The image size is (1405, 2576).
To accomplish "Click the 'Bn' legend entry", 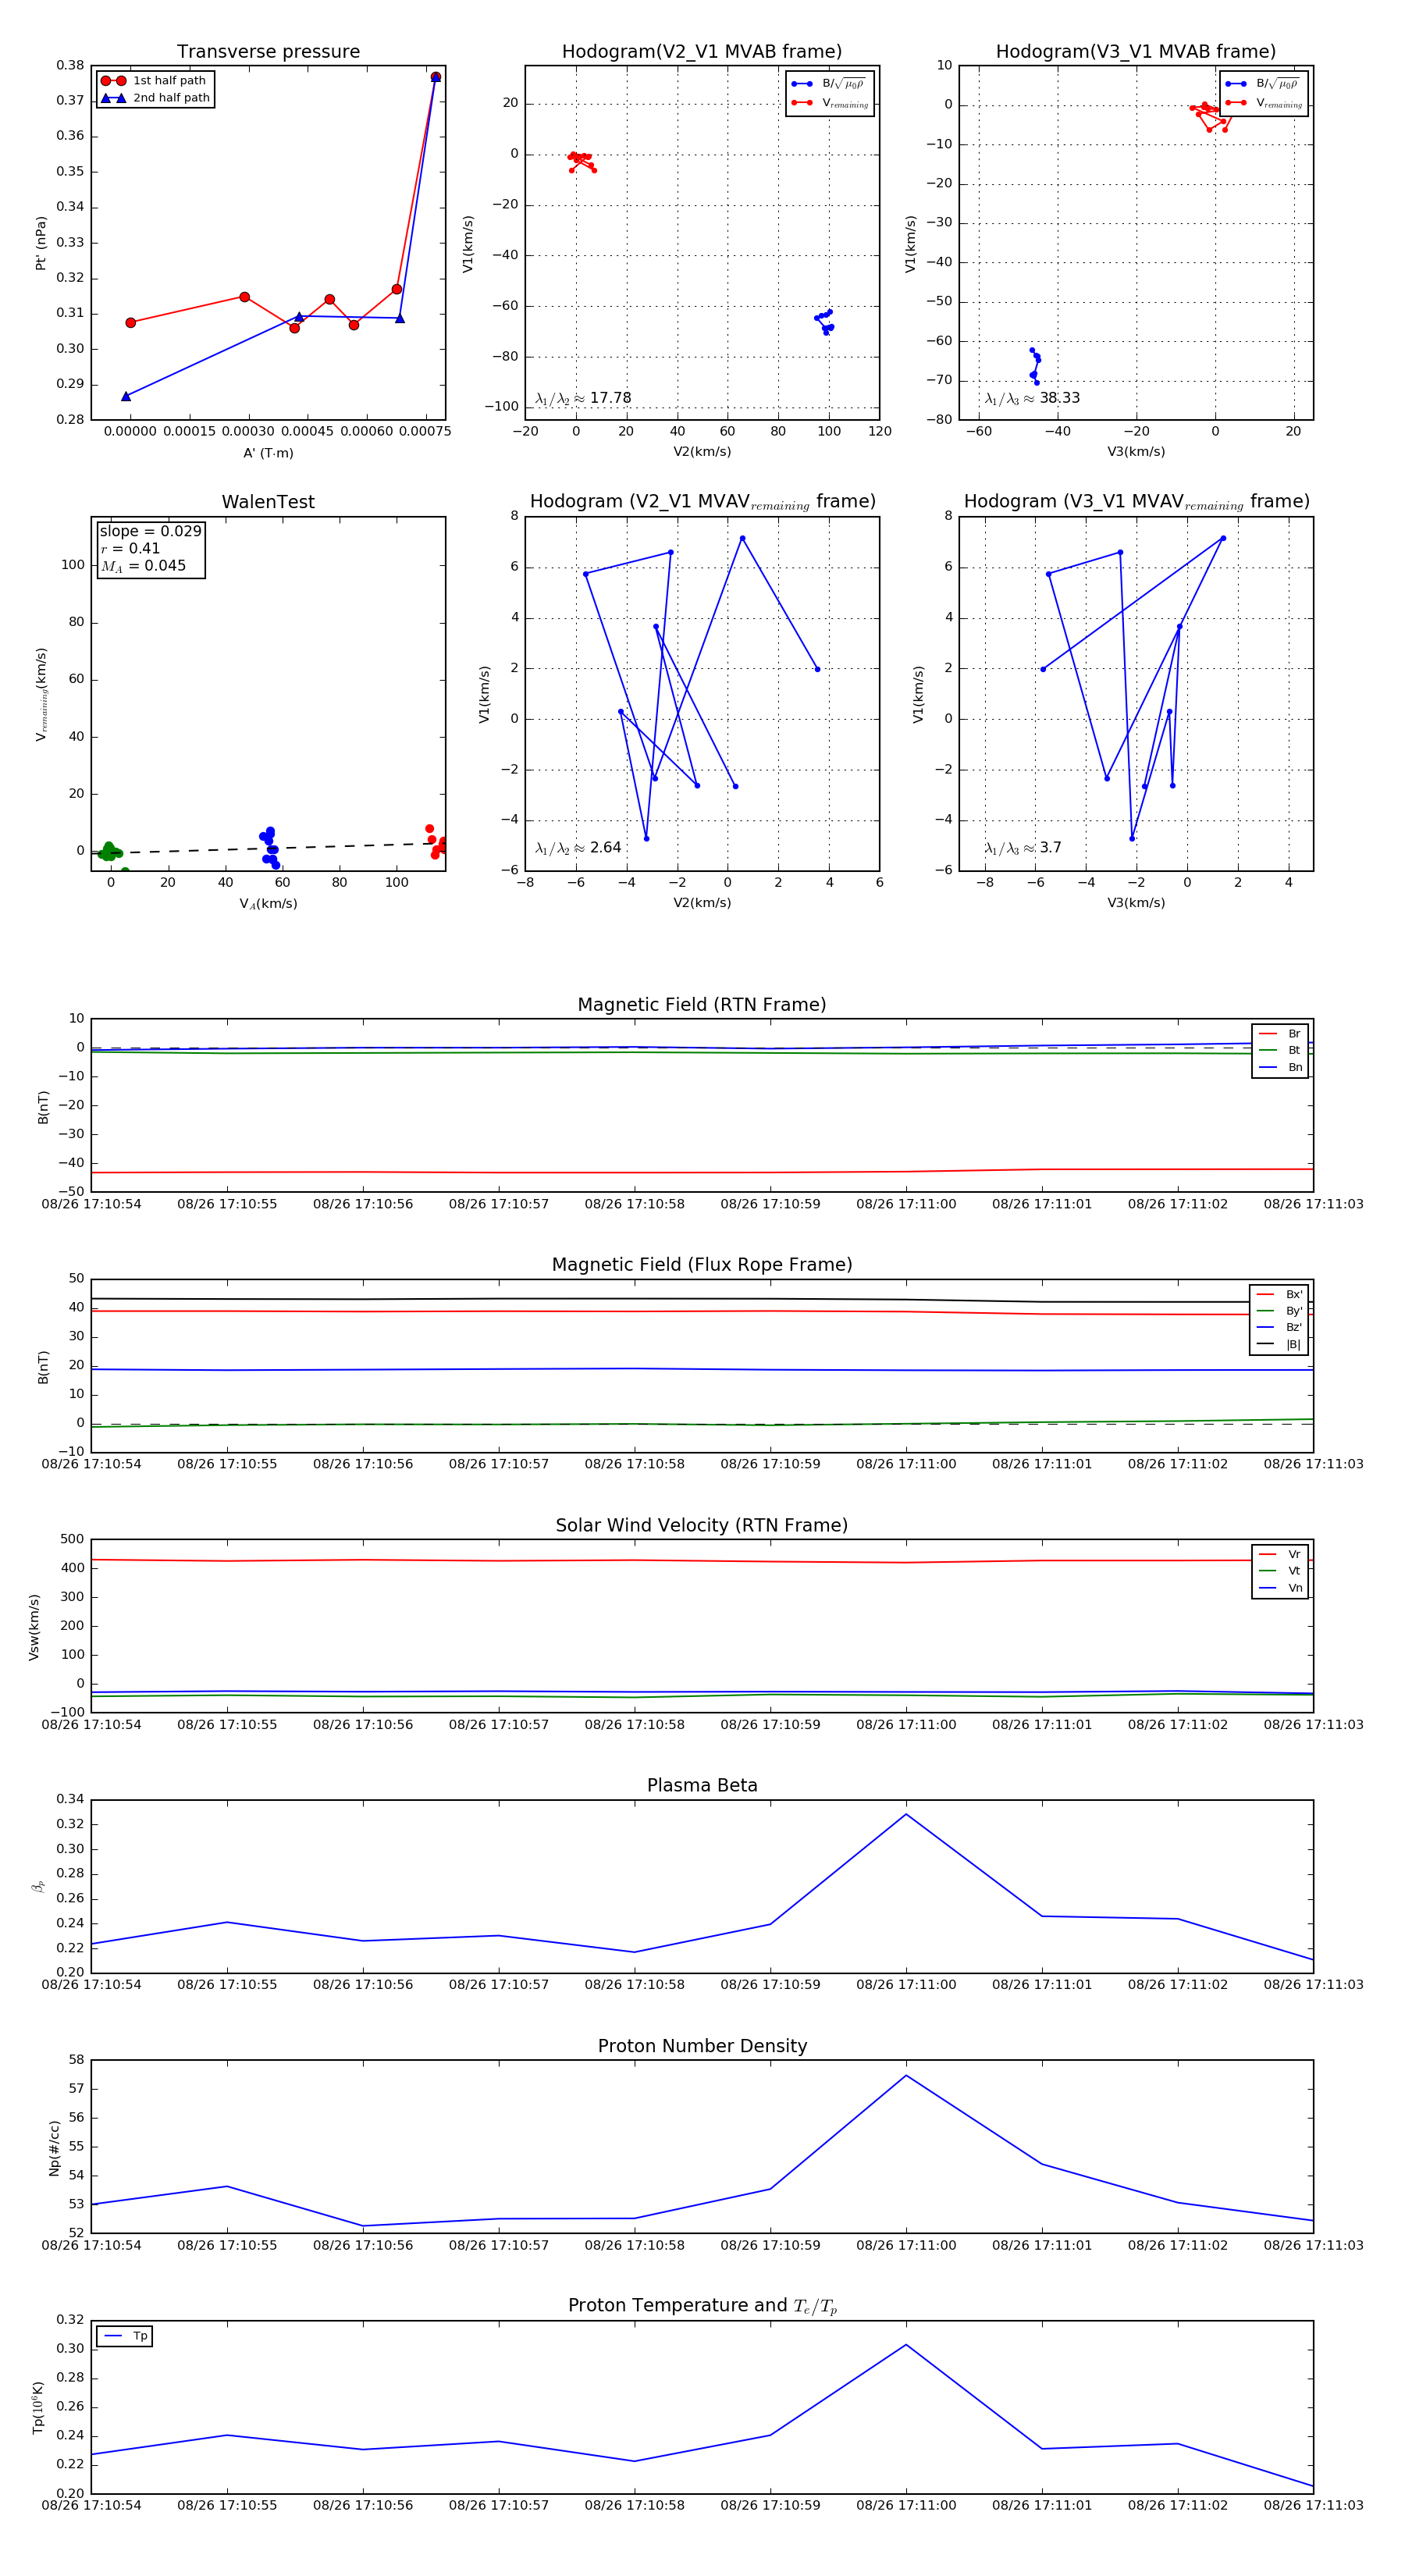I will (x=1280, y=1067).
